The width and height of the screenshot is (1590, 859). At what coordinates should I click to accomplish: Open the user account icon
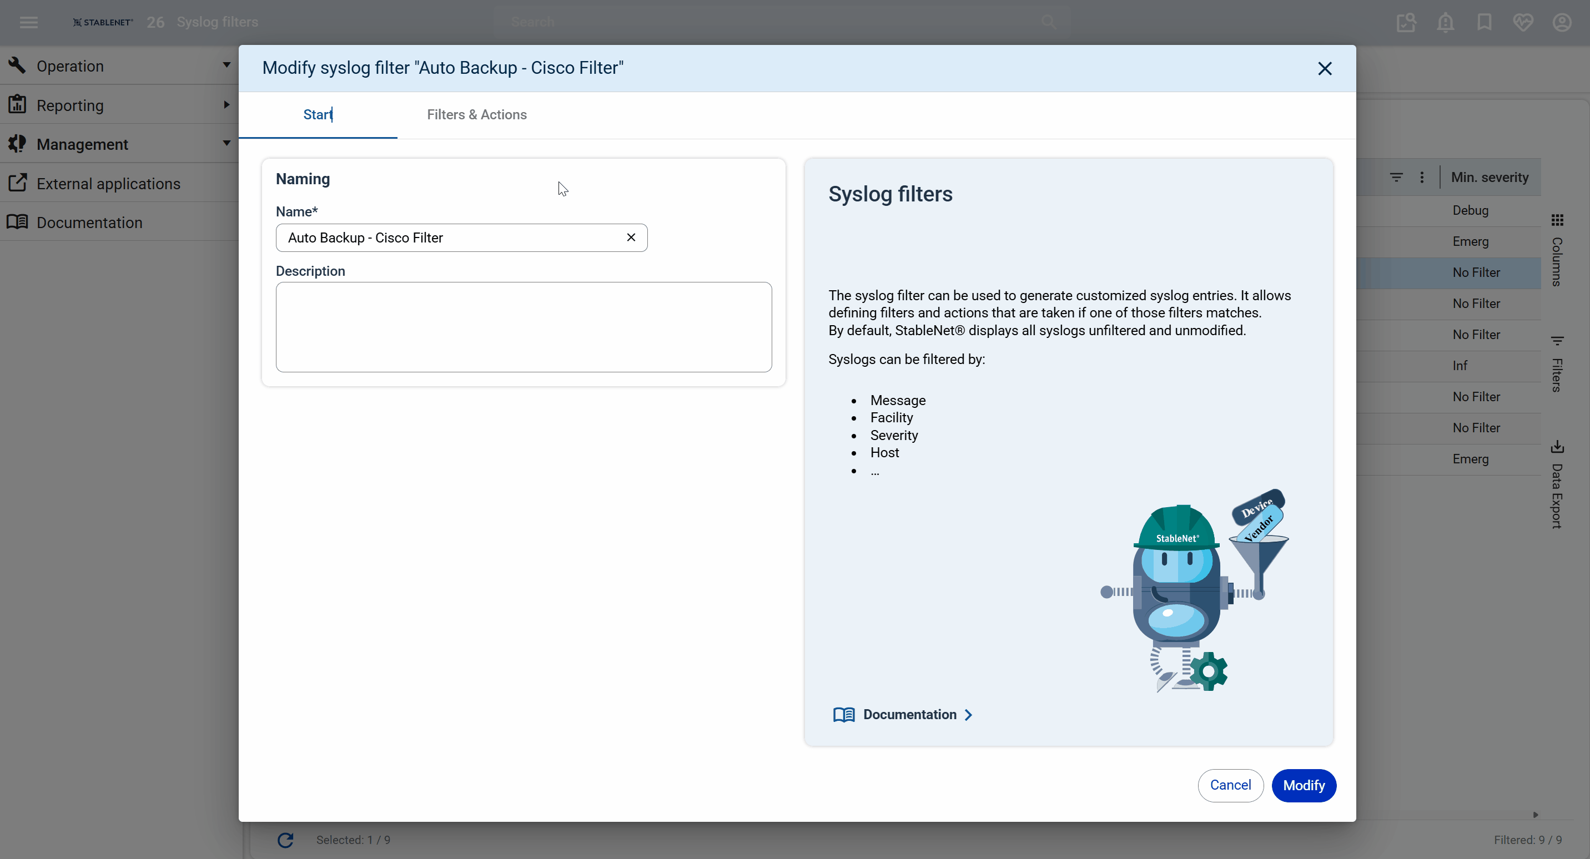point(1562,22)
